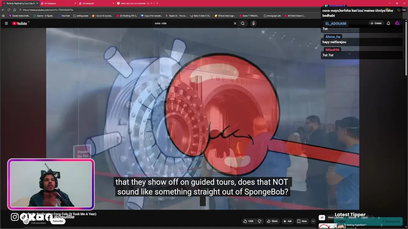This screenshot has width=408, height=229.
Task: Start voice search with microphone icon
Action: coord(253,23)
